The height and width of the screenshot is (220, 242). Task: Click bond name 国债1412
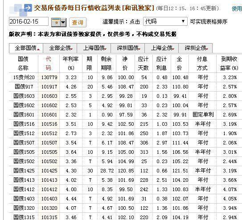(24, 189)
